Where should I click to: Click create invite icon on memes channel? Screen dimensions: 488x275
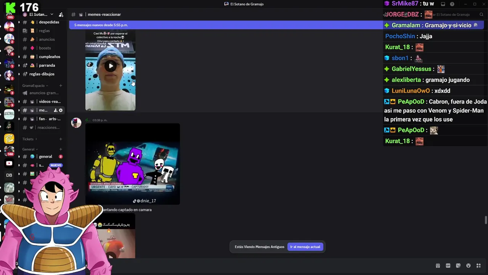(x=55, y=110)
